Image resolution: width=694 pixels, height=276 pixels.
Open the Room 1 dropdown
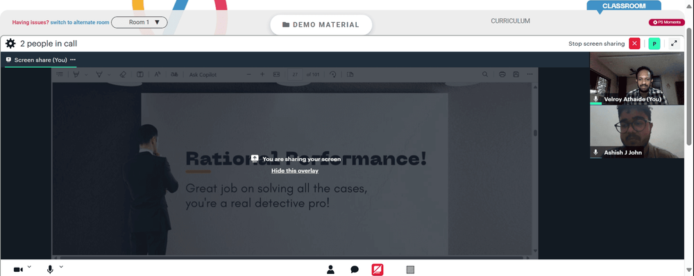(x=139, y=22)
